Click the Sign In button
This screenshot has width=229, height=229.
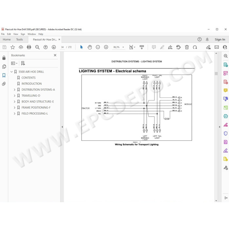coord(220,40)
